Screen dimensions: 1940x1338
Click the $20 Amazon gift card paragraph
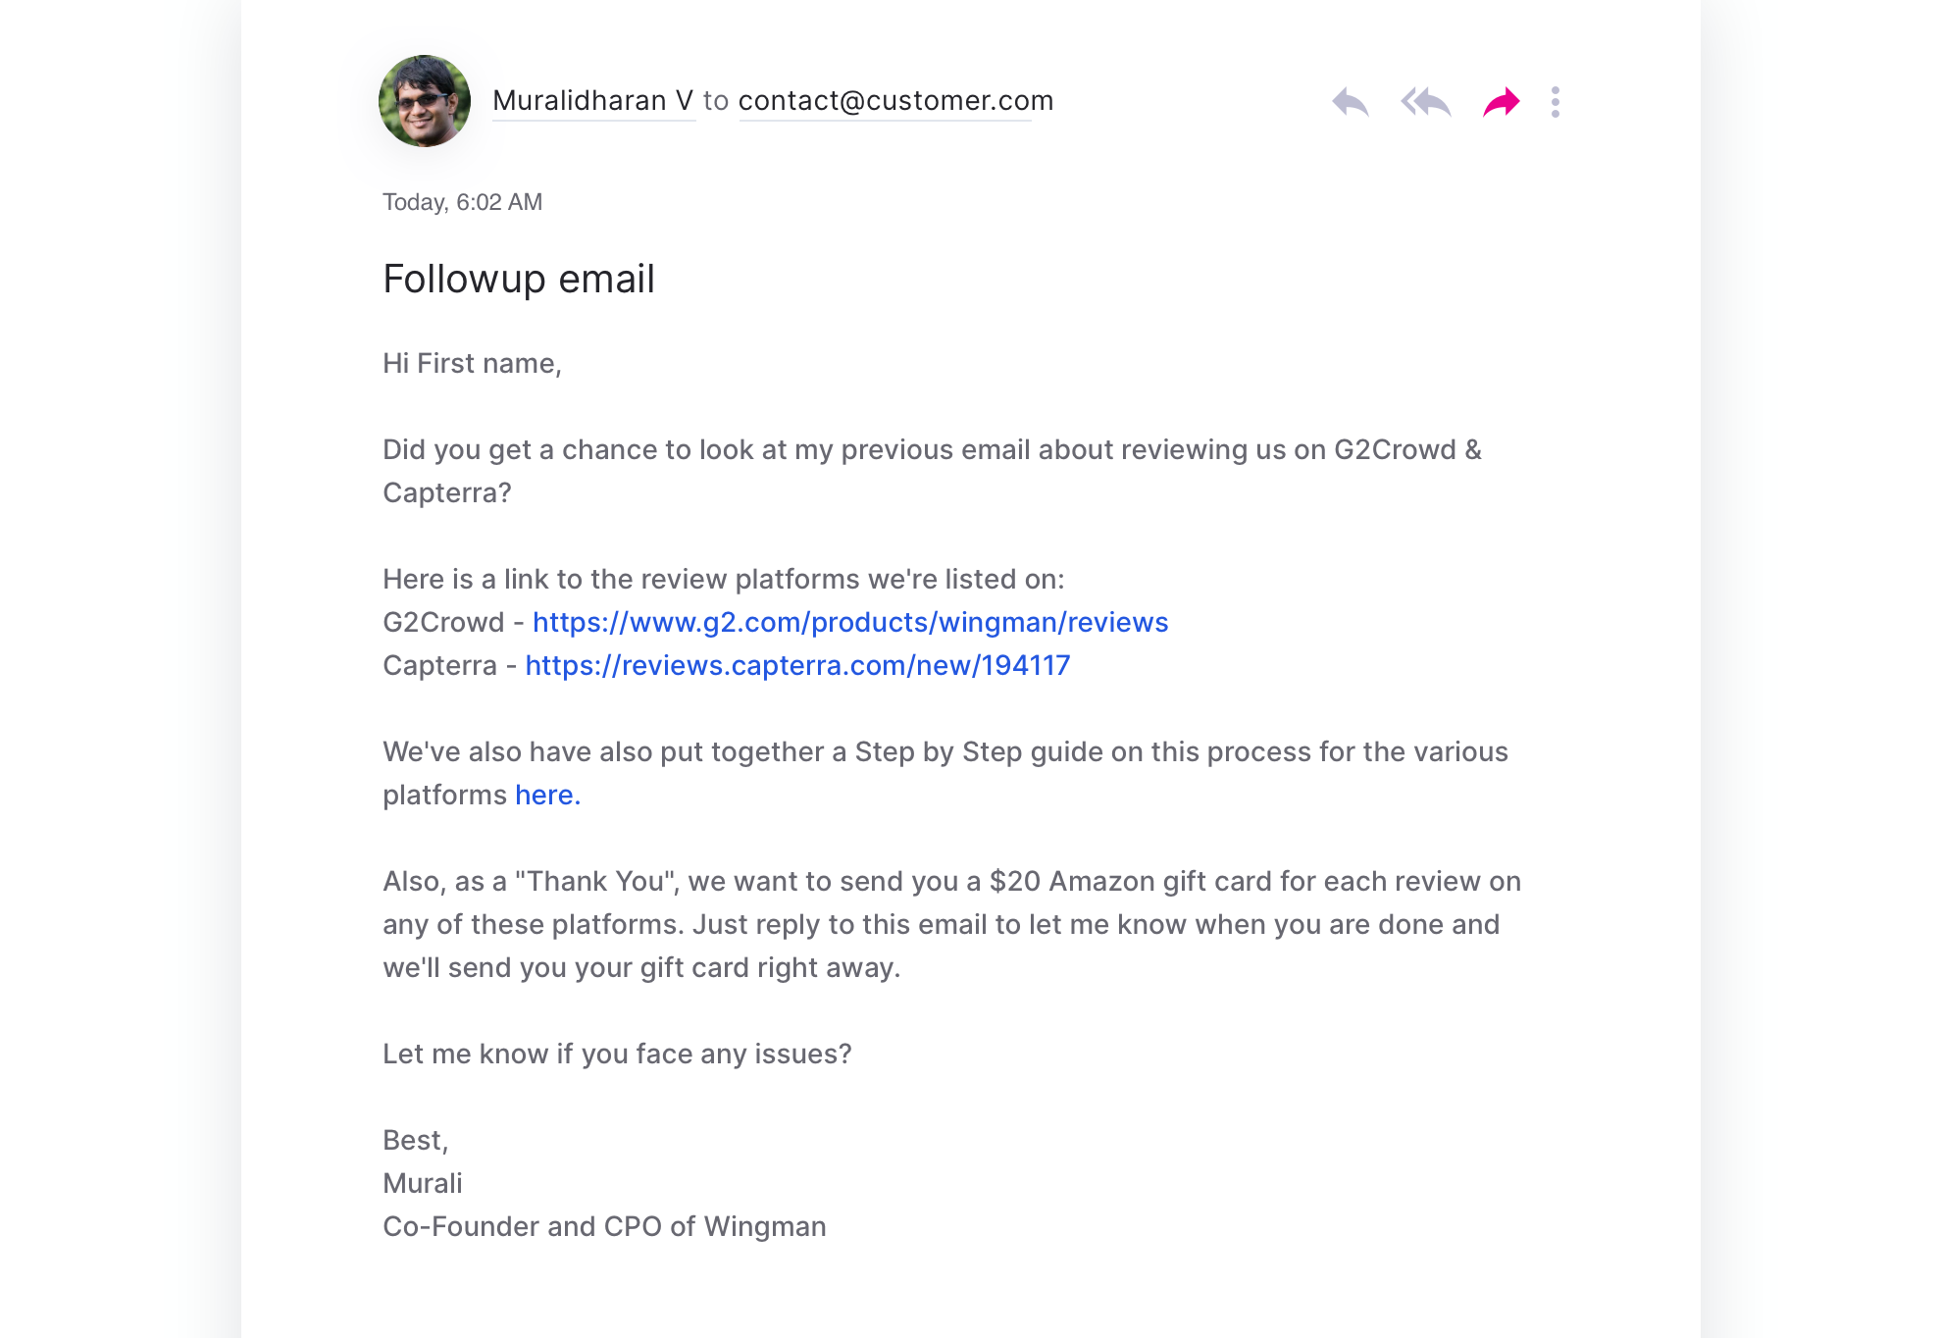point(951,924)
